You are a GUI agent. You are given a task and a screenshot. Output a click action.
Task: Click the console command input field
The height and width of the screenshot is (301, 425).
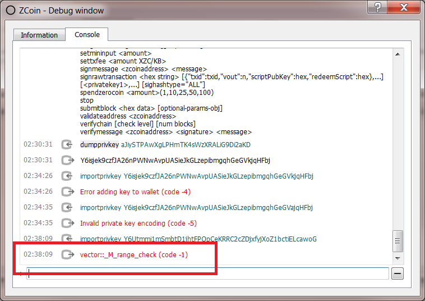pos(207,273)
